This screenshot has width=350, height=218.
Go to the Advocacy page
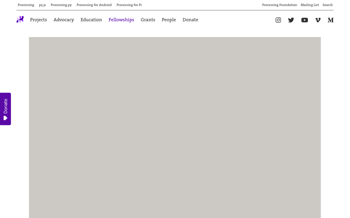[x=64, y=20]
